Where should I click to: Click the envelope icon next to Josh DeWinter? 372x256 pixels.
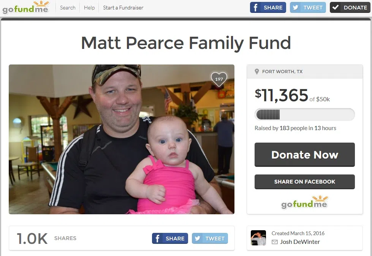pos(274,242)
